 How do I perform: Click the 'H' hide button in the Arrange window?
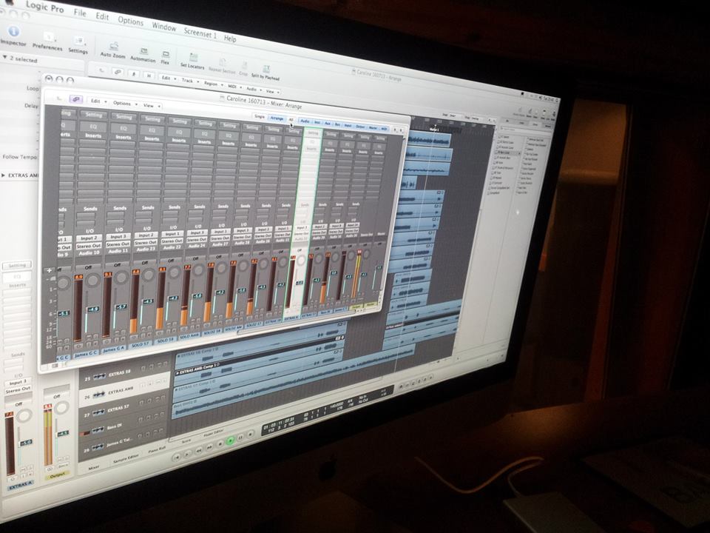coord(149,76)
